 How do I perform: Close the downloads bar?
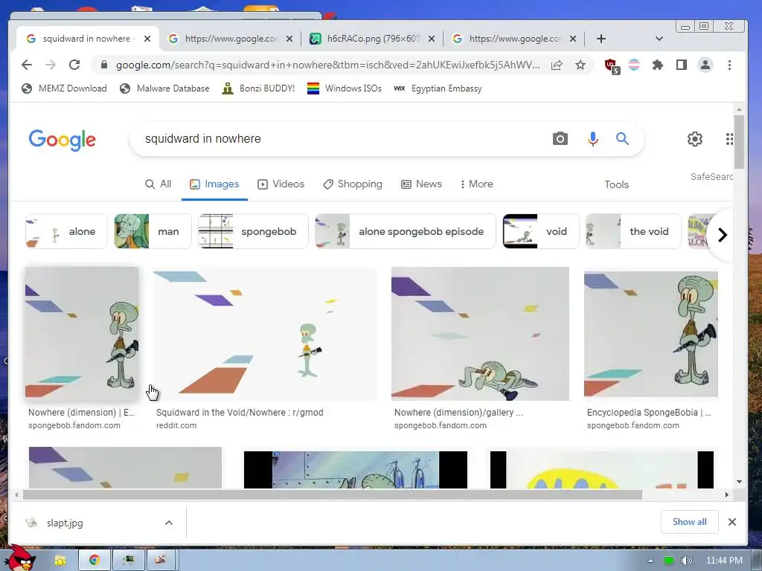[x=732, y=522]
